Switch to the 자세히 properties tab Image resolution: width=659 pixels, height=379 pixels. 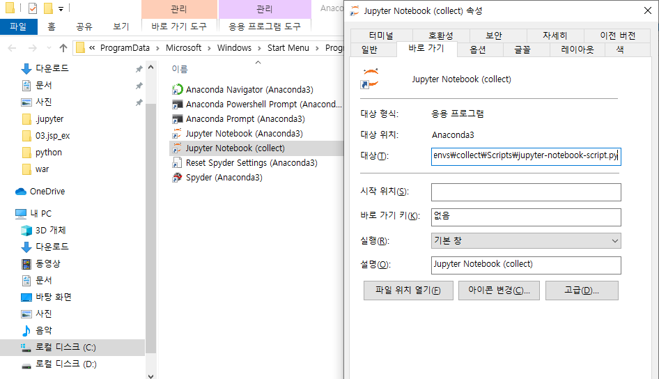555,36
